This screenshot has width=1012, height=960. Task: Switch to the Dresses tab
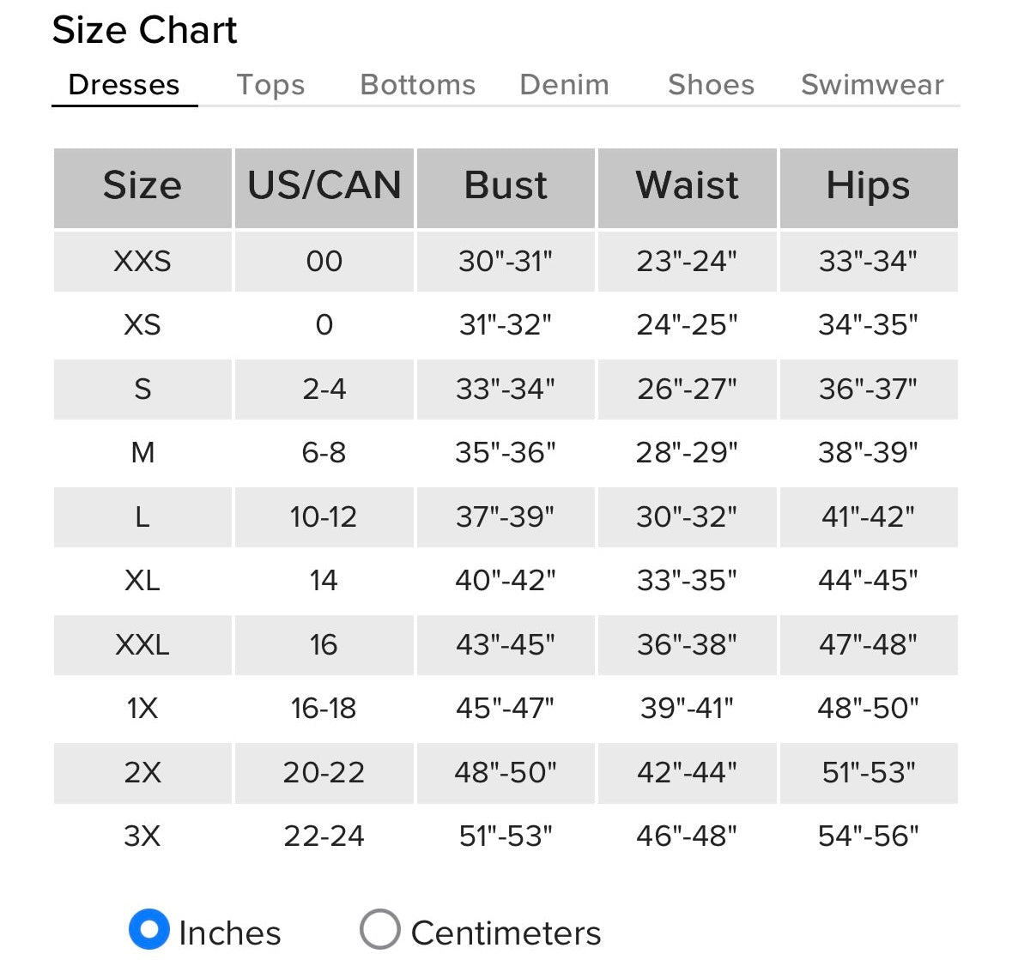124,85
